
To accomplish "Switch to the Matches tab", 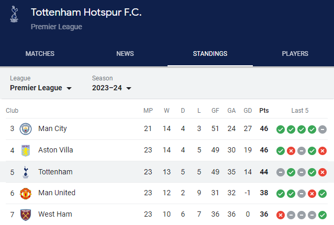I will tap(40, 54).
